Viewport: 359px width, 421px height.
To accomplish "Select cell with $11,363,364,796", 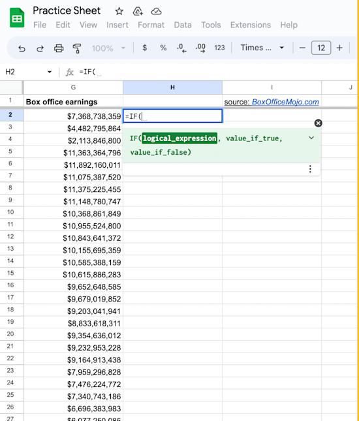I will [73, 153].
